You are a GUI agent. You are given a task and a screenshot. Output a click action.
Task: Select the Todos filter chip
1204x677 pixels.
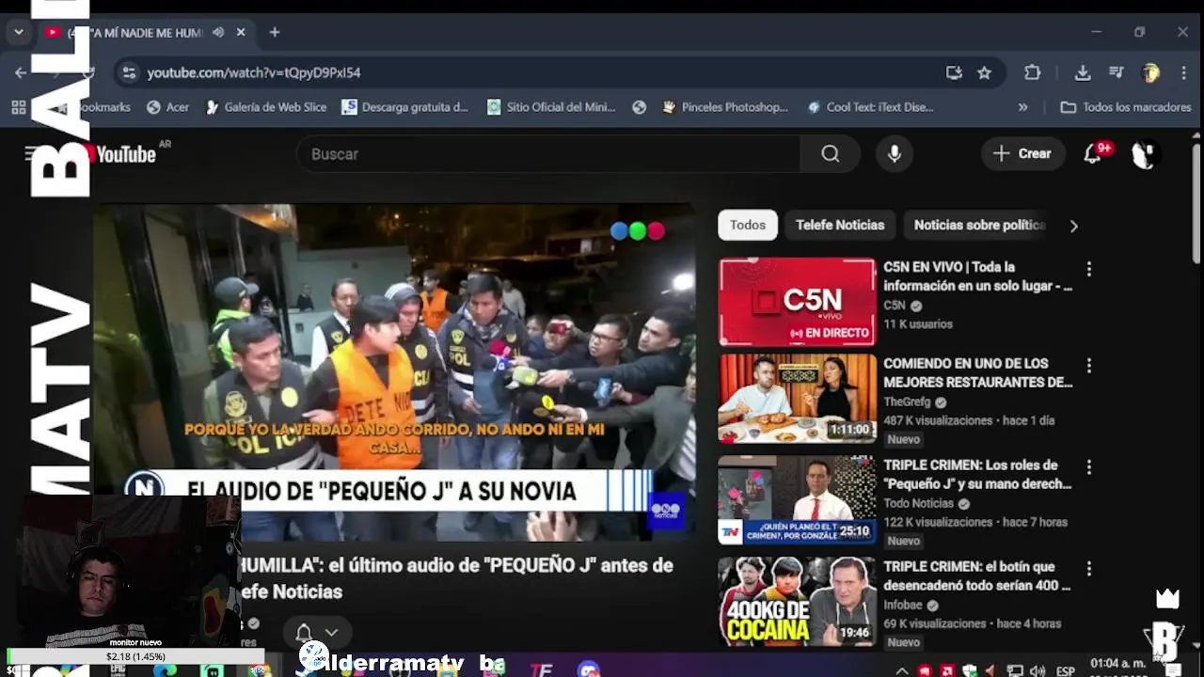tap(748, 225)
